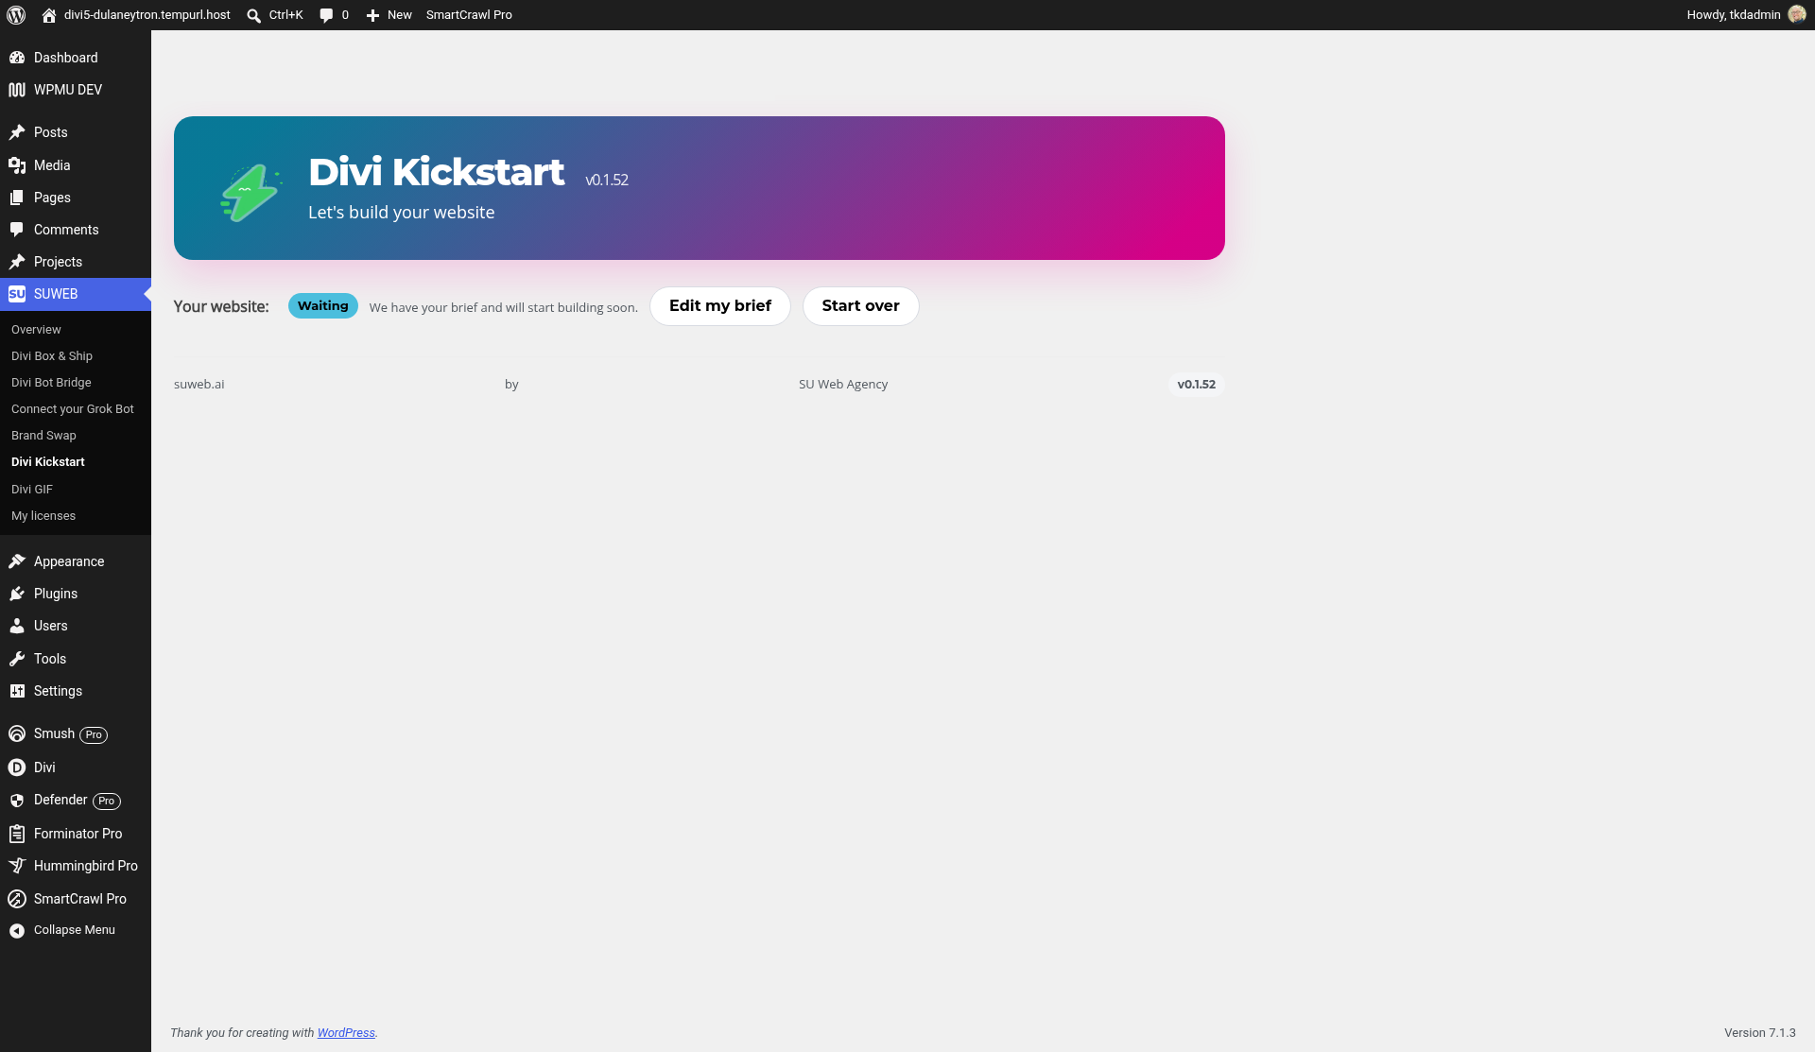The height and width of the screenshot is (1052, 1815).
Task: Click the Tools wrench icon
Action: [x=17, y=659]
